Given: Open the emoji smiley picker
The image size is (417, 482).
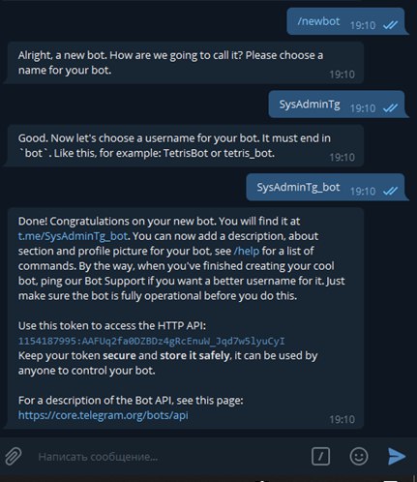Looking at the screenshot, I should pyautogui.click(x=359, y=456).
